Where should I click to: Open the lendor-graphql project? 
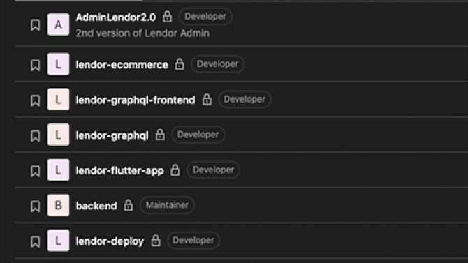(x=112, y=135)
